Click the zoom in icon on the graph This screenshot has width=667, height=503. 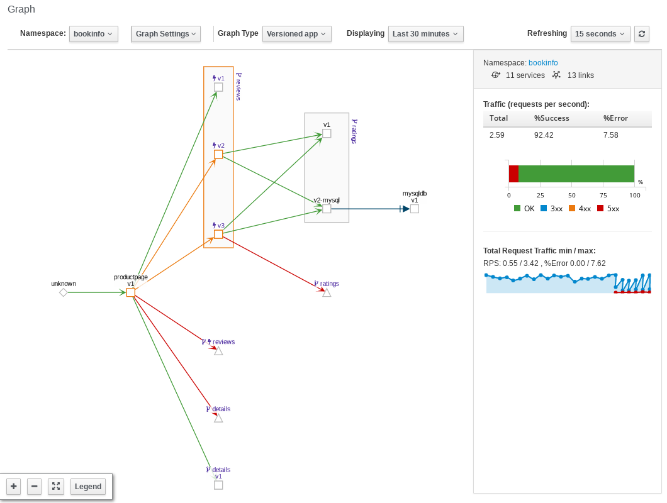pyautogui.click(x=13, y=486)
